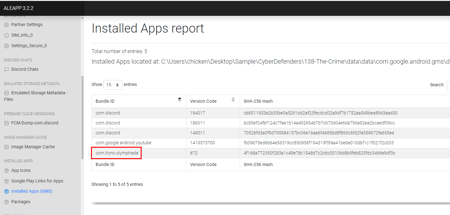Select the com.ticno.olymptrade bundle cell

[117, 153]
